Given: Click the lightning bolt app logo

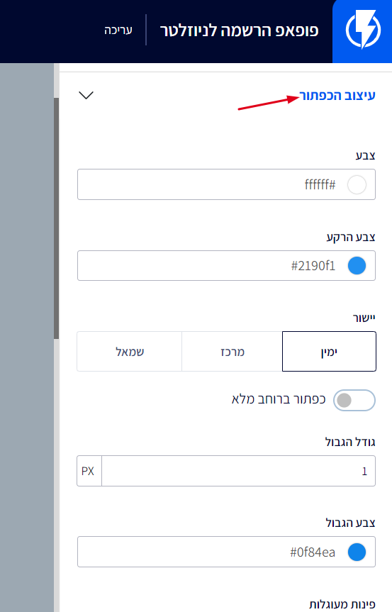Looking at the screenshot, I should pos(363,30).
